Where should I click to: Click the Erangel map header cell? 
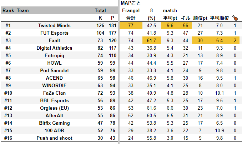tap(131, 11)
